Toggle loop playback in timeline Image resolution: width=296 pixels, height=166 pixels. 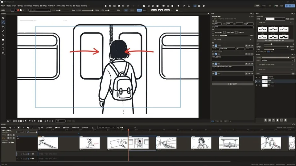(x=32, y=128)
